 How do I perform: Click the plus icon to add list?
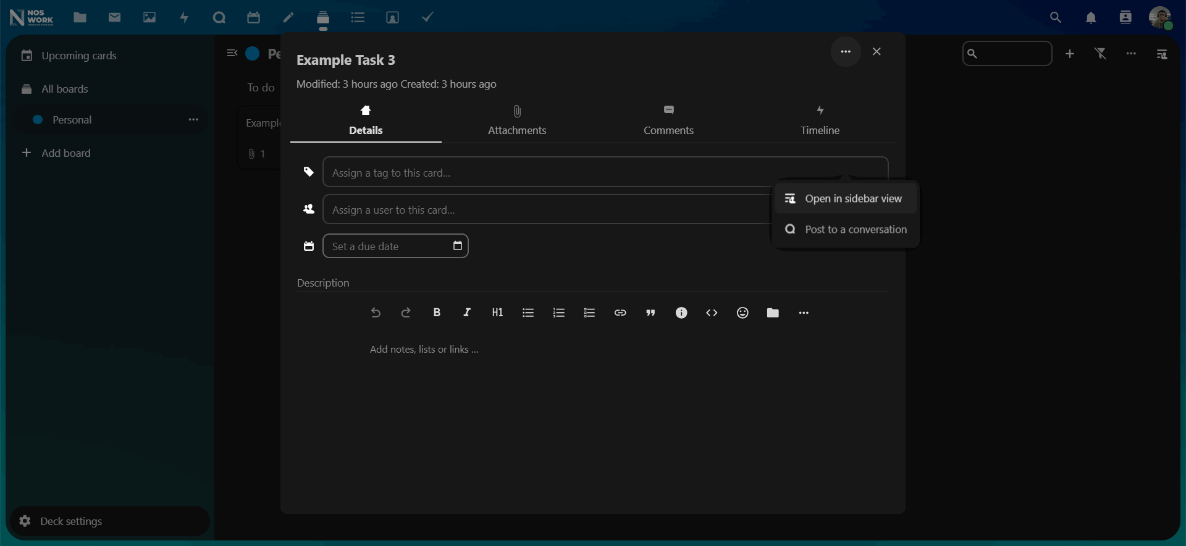(1070, 54)
